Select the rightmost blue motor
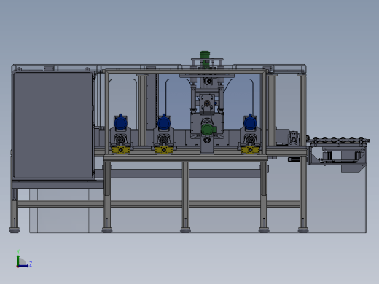The image size is (379, 284). click(x=250, y=122)
